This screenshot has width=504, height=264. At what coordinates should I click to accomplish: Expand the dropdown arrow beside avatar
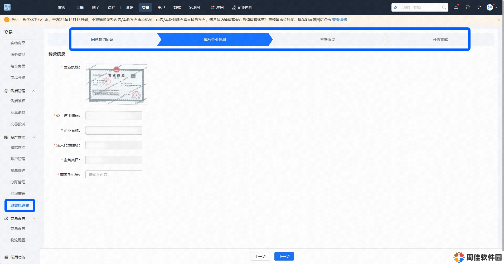pos(496,7)
